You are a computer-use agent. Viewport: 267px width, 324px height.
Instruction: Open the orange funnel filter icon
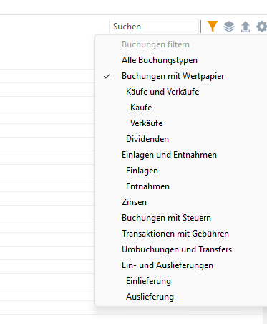tap(213, 27)
